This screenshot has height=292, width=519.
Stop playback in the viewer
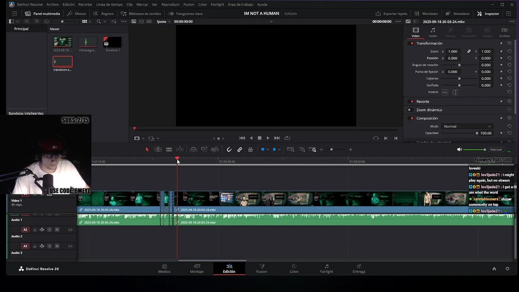(x=259, y=138)
